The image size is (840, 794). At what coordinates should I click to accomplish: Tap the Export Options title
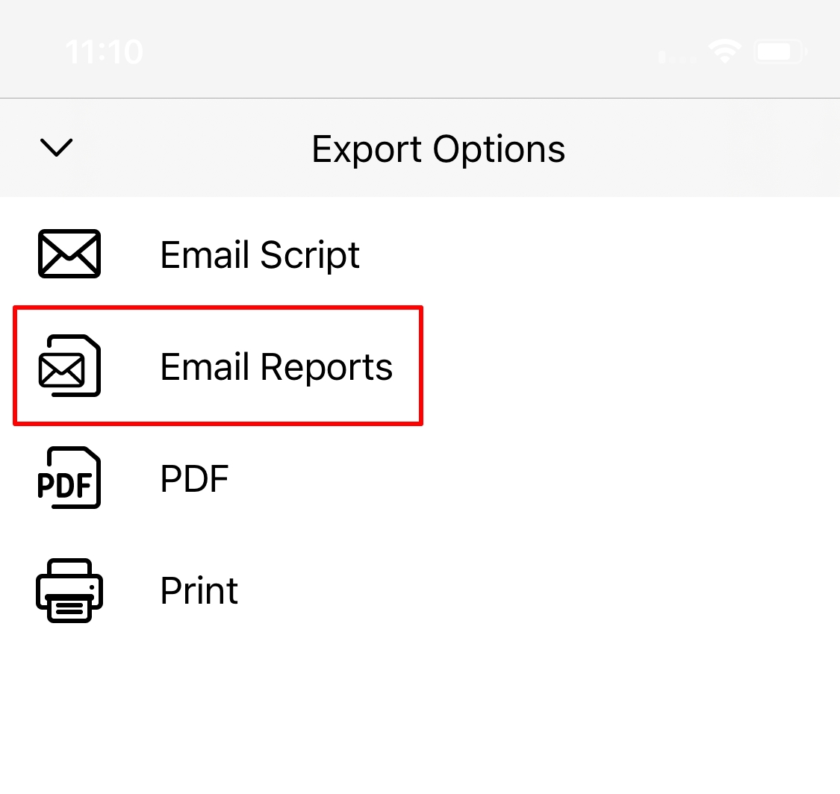438,149
